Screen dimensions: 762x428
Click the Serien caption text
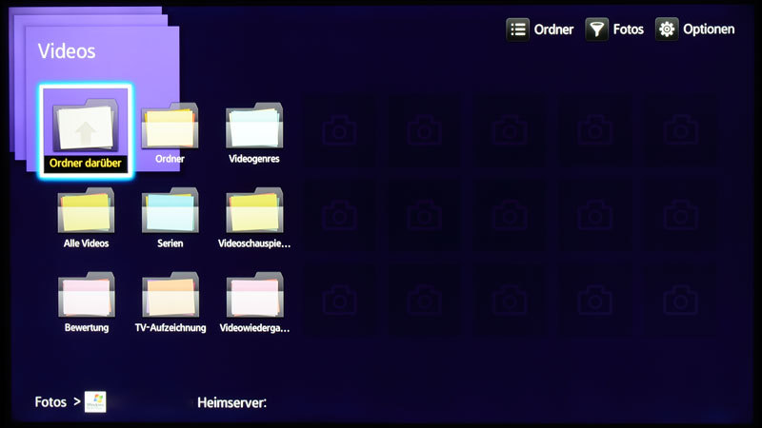pyautogui.click(x=170, y=243)
